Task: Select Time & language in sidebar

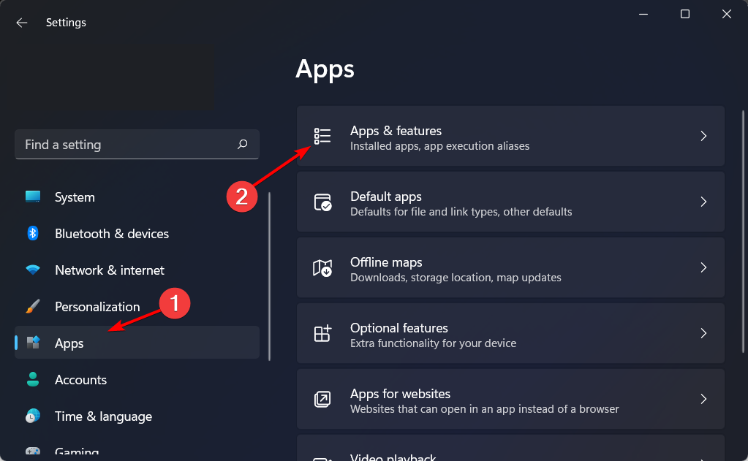Action: [103, 416]
